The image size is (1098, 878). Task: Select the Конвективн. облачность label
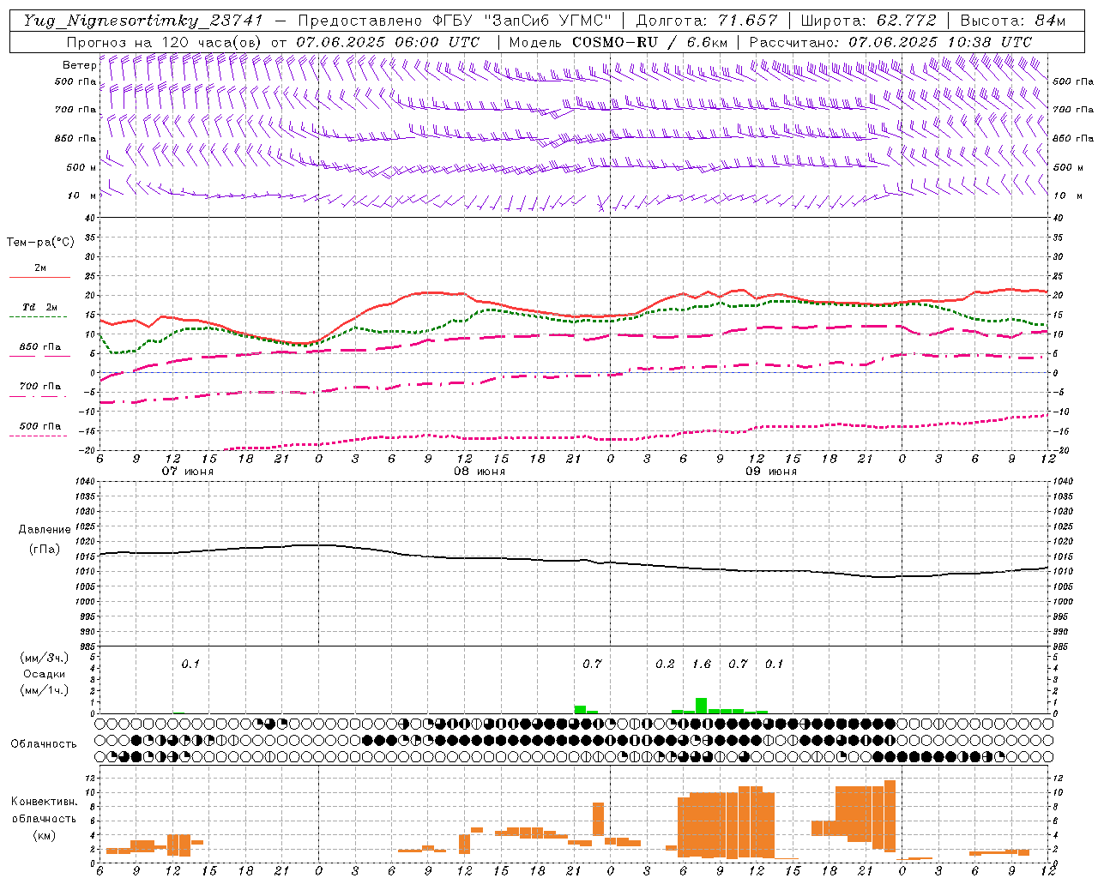[x=44, y=809]
